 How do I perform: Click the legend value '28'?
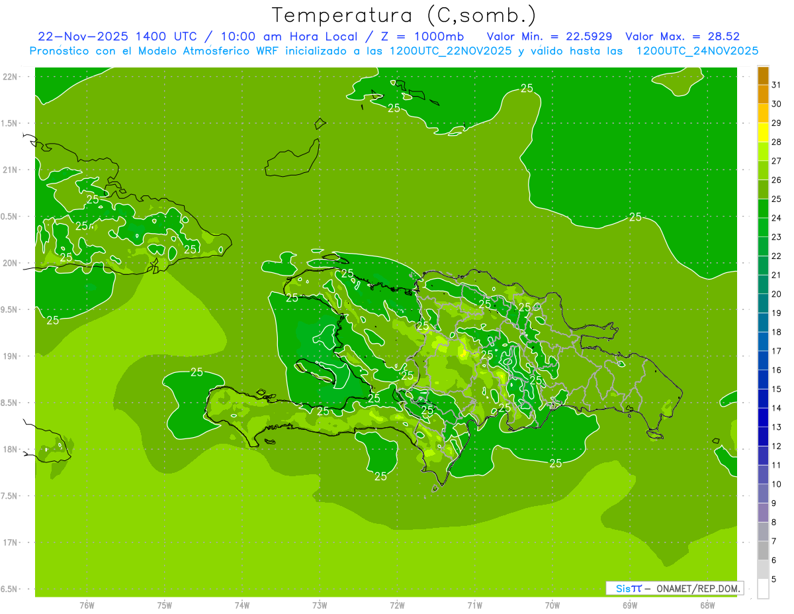tap(777, 142)
